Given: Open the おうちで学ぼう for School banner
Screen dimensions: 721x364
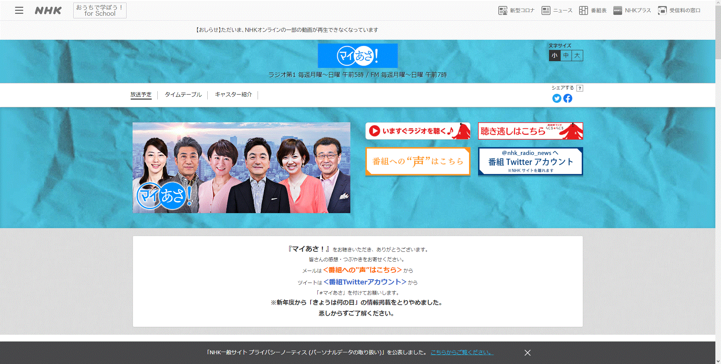Looking at the screenshot, I should 100,11.
